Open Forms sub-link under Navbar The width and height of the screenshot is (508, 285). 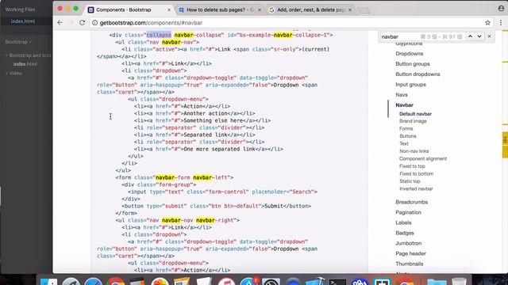(406, 128)
